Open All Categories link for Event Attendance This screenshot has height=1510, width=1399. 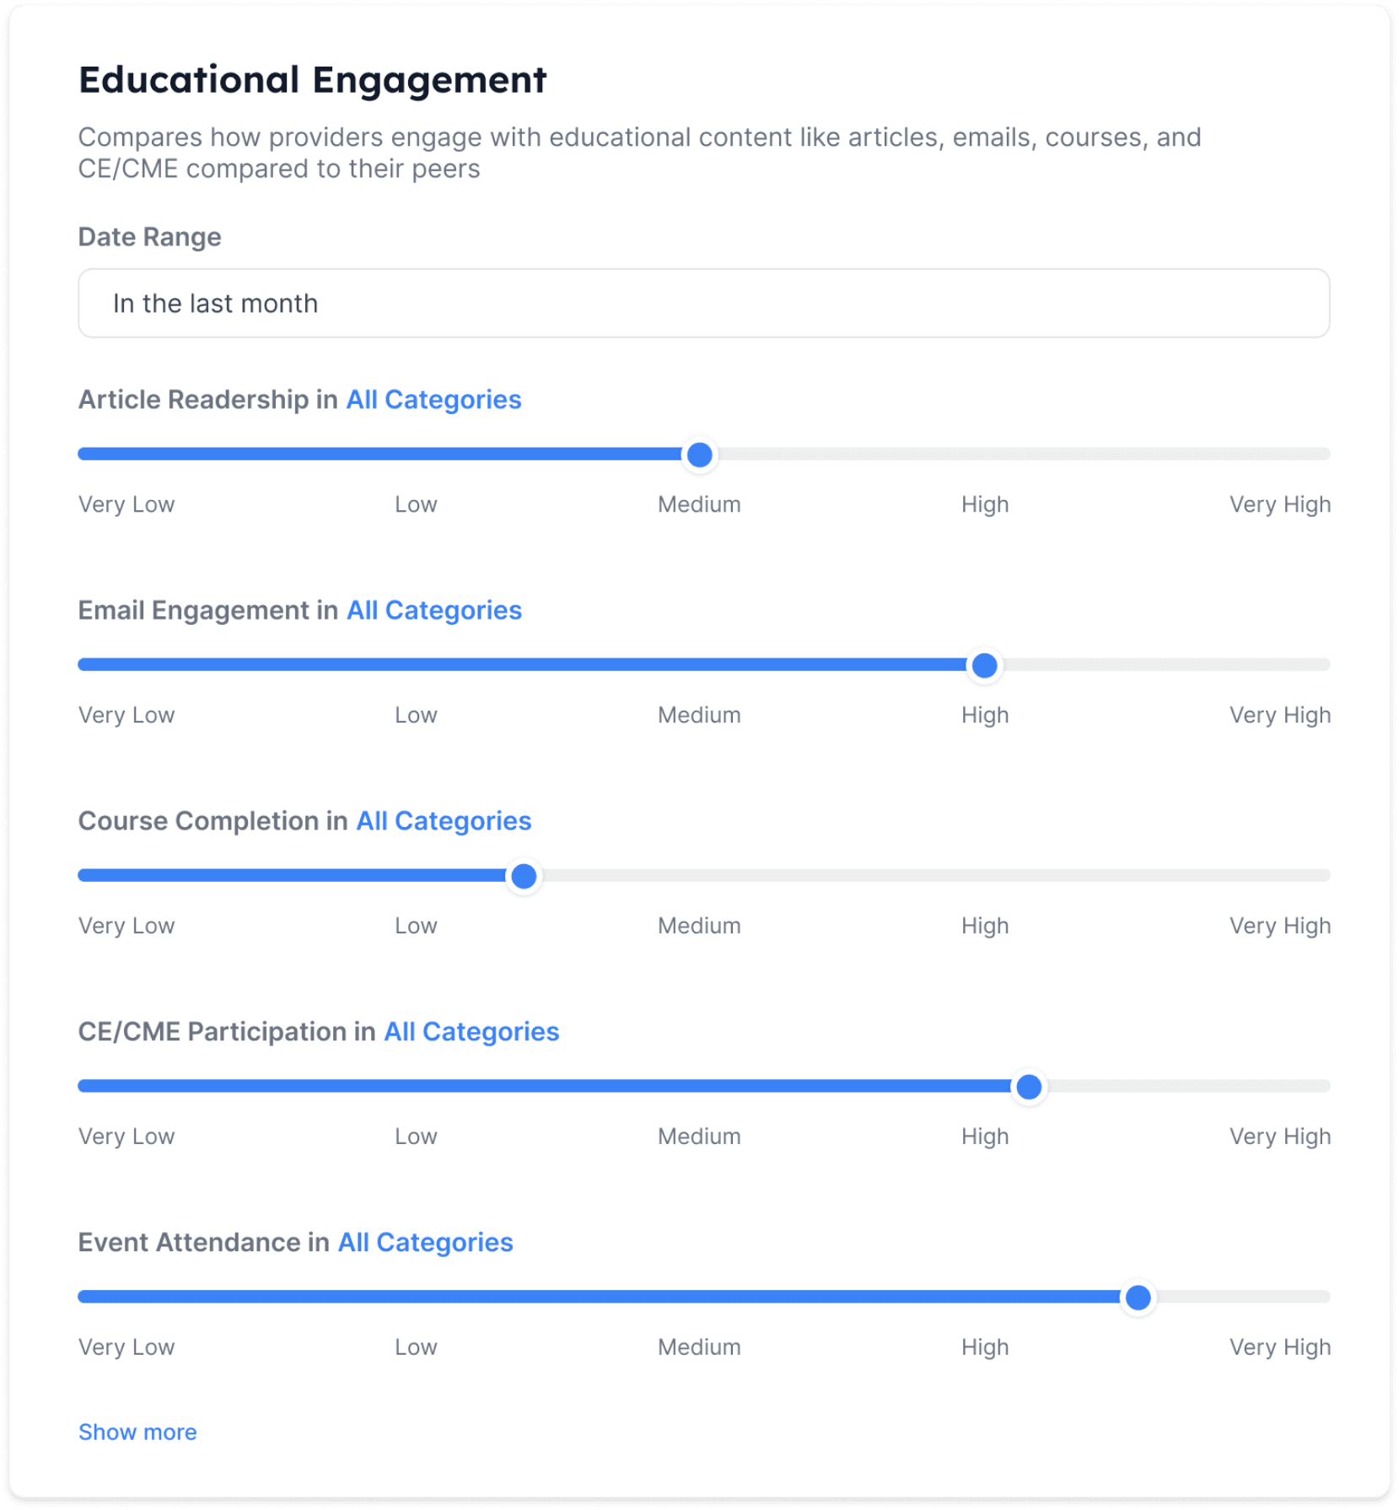[x=425, y=1243]
